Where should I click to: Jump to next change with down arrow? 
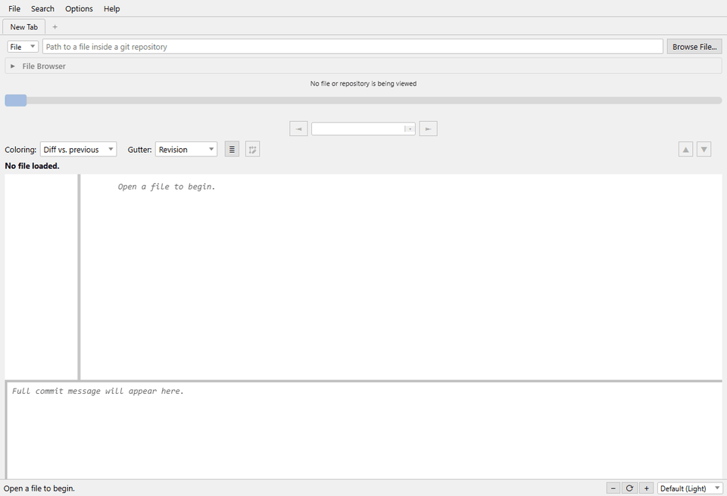pos(704,150)
